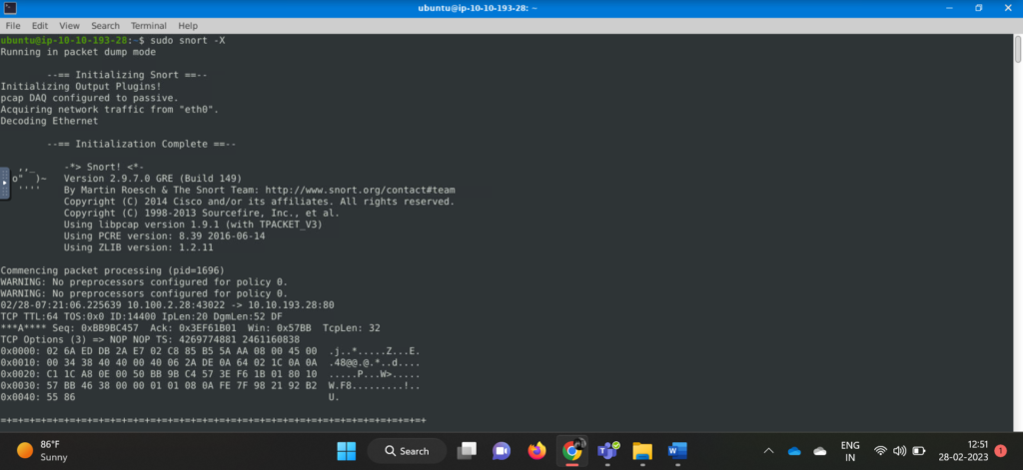
Task: Open the Terminal menu
Action: tap(148, 25)
